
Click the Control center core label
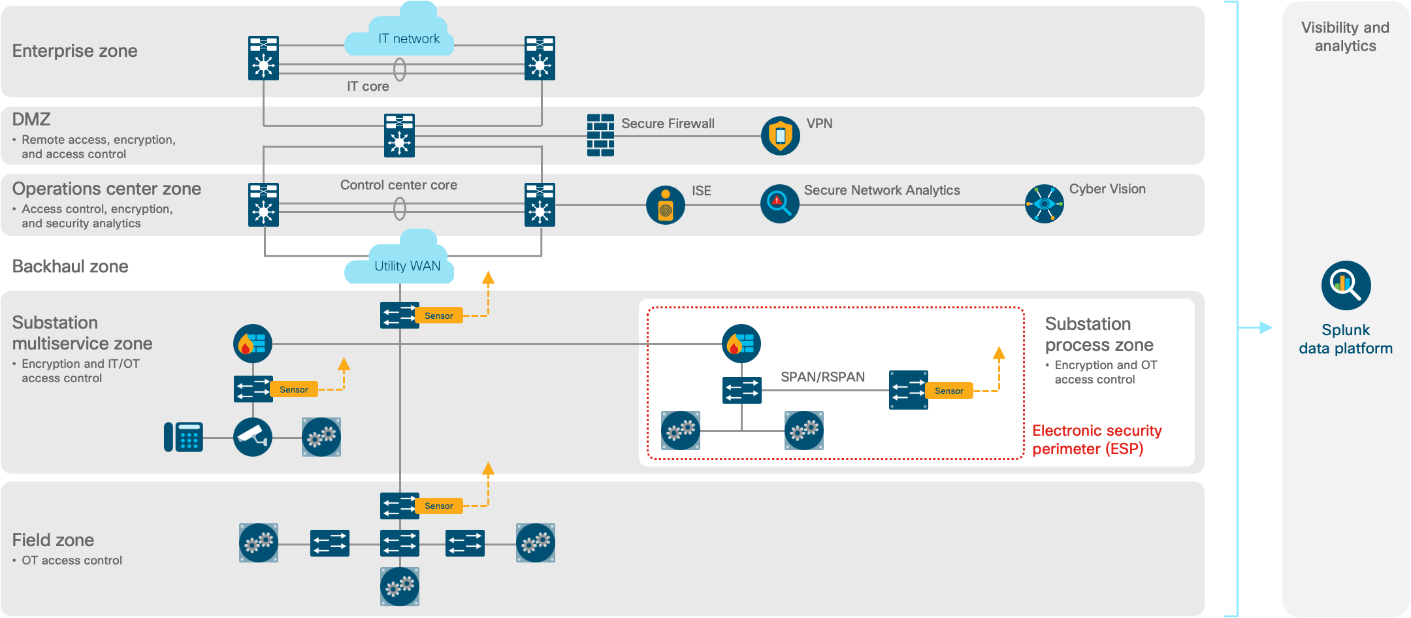tap(398, 185)
